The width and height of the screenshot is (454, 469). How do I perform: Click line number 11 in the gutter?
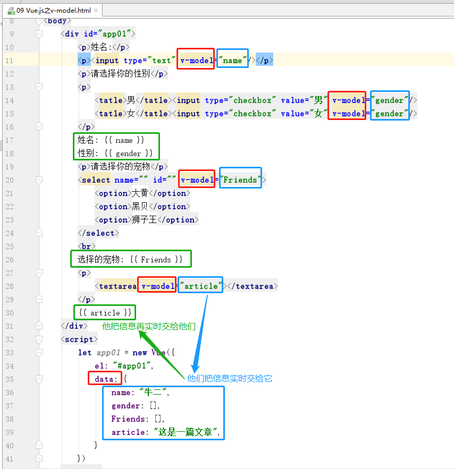pos(9,61)
